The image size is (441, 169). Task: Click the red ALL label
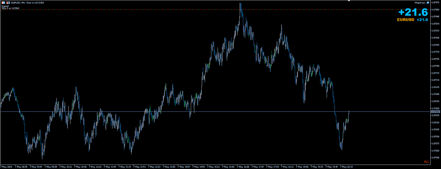click(426, 162)
